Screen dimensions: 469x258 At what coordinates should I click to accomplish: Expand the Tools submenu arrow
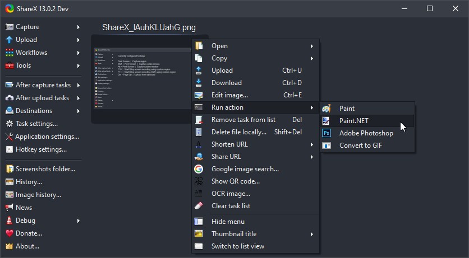point(79,65)
